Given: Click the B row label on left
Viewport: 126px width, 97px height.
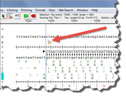Looking at the screenshot, I should (2, 42).
